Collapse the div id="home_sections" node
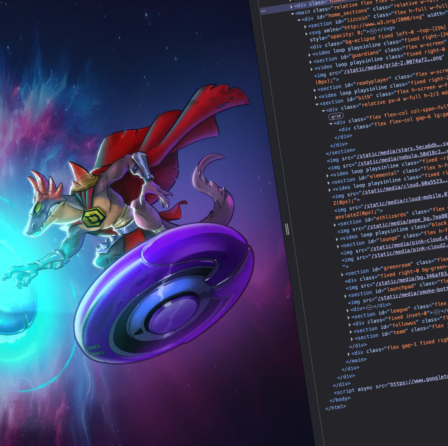 pyautogui.click(x=299, y=20)
